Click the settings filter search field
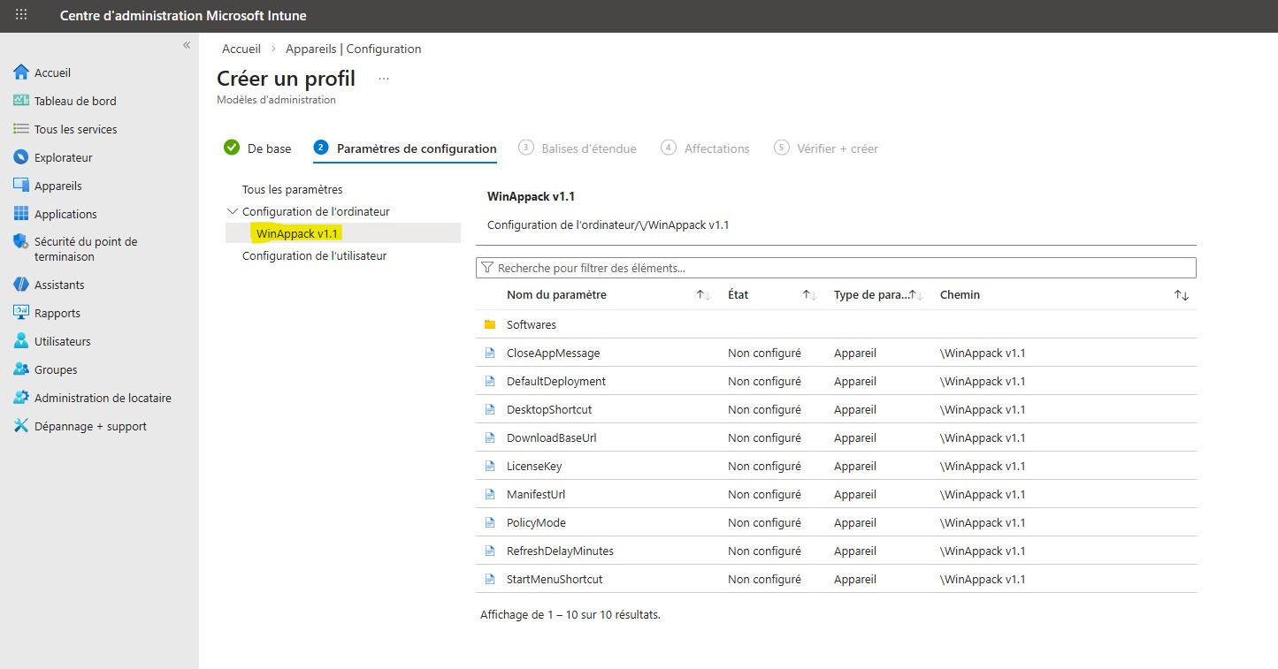The width and height of the screenshot is (1278, 669). click(836, 267)
